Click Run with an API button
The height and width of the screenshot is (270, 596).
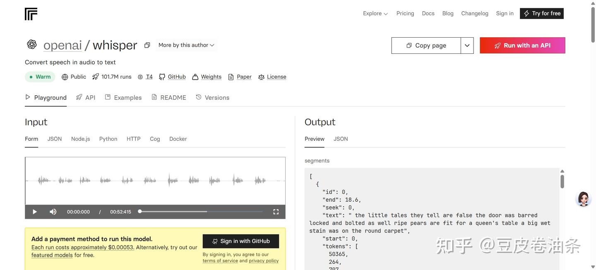[x=522, y=46]
